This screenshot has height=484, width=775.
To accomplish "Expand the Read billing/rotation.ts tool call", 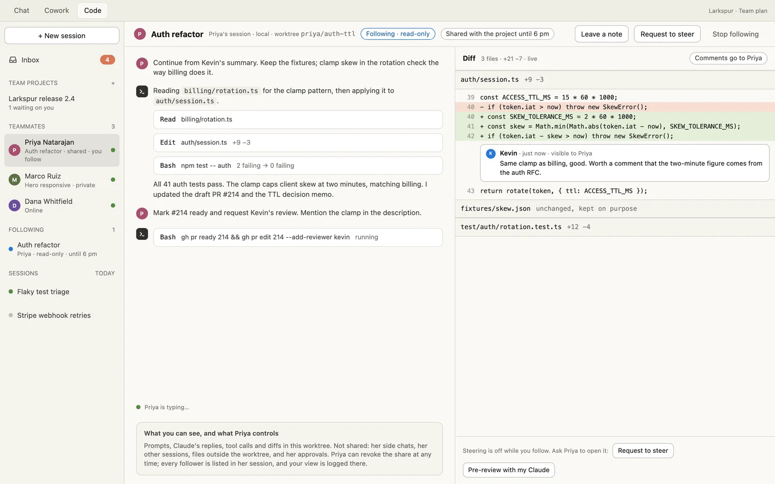I will pyautogui.click(x=298, y=119).
